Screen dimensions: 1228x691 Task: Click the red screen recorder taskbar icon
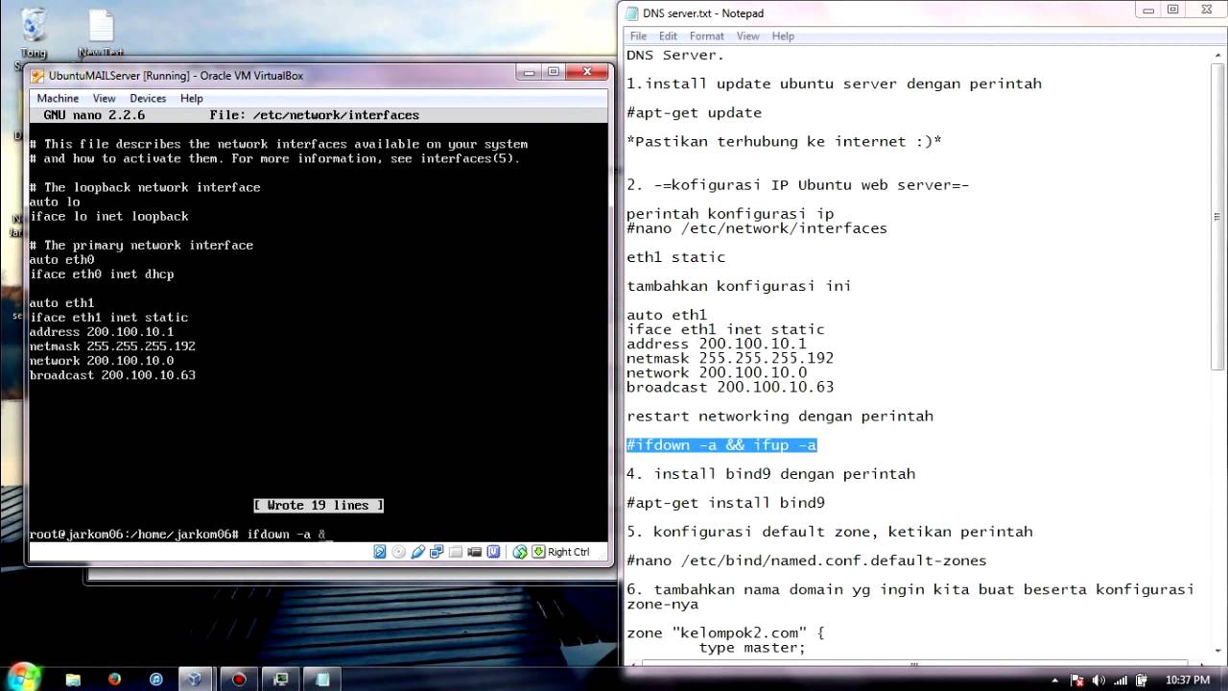pyautogui.click(x=239, y=679)
